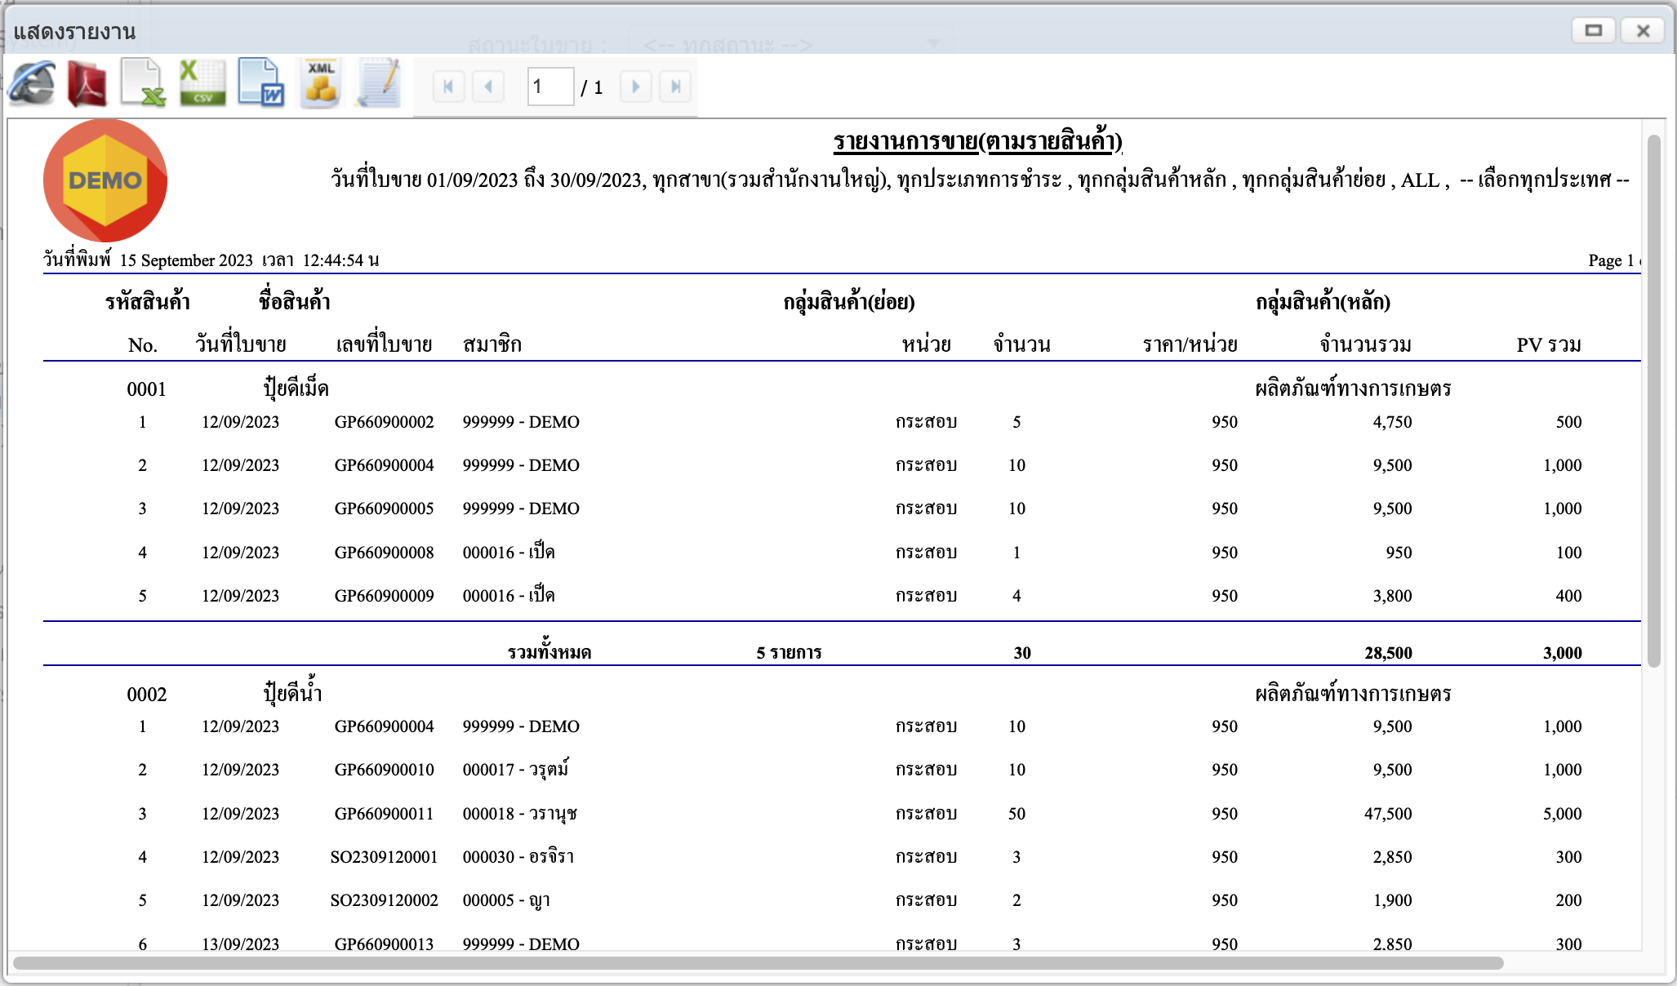Export report as XML file

click(320, 84)
